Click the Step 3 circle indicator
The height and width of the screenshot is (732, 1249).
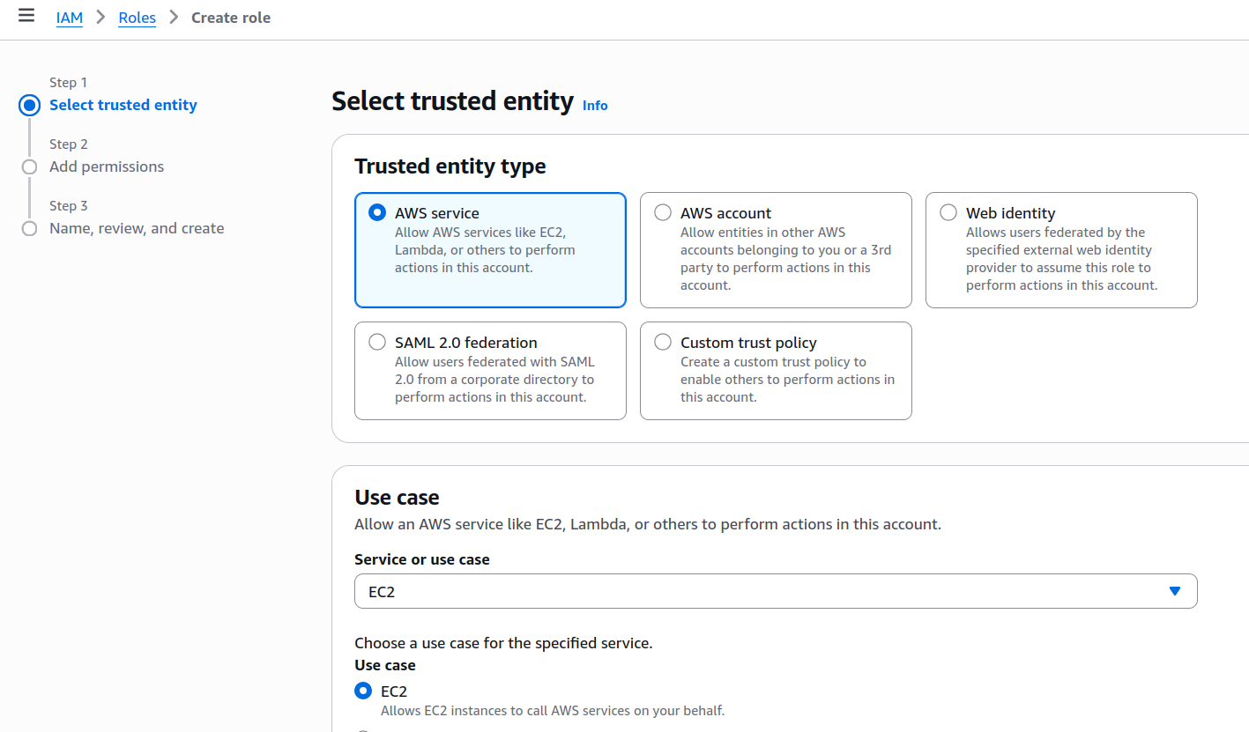point(30,228)
